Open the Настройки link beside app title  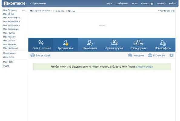[x=60, y=11]
